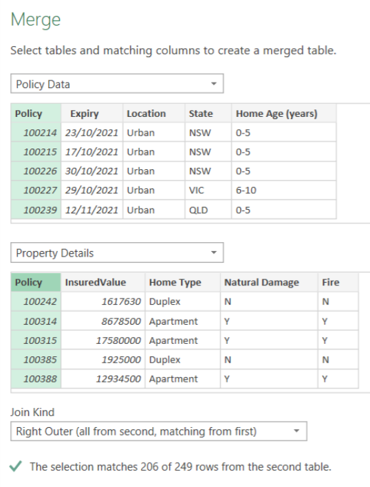Open the Policy Data table dropdown

tap(117, 83)
